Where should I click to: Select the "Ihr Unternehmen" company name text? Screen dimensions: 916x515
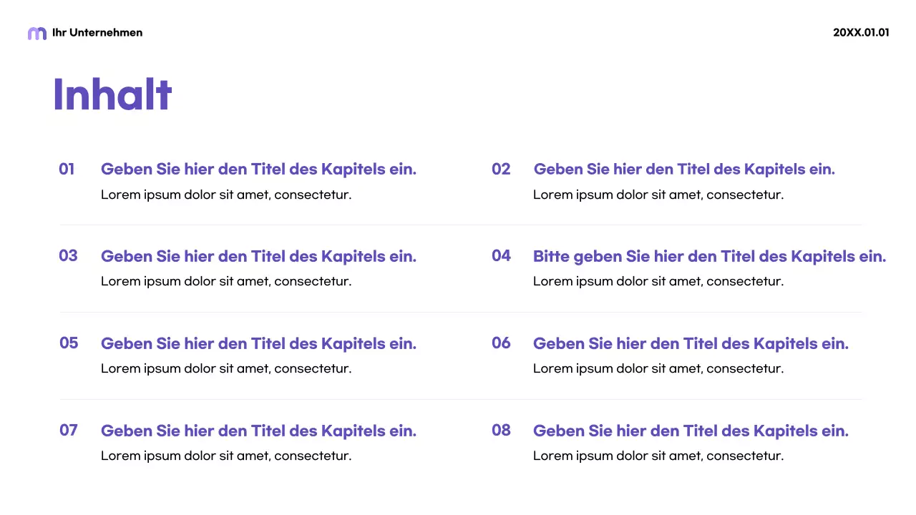tap(97, 32)
